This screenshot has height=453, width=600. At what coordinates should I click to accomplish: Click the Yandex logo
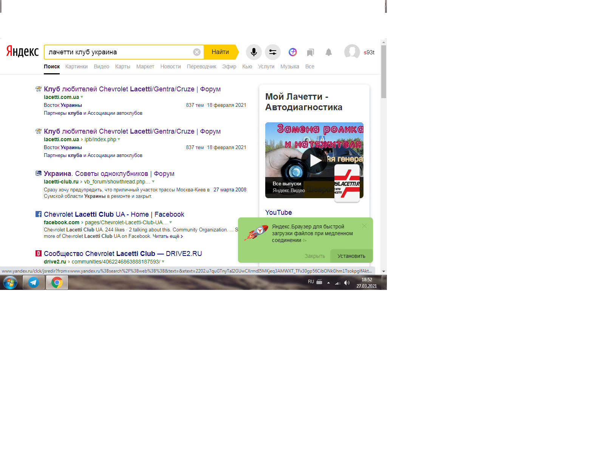click(x=22, y=52)
